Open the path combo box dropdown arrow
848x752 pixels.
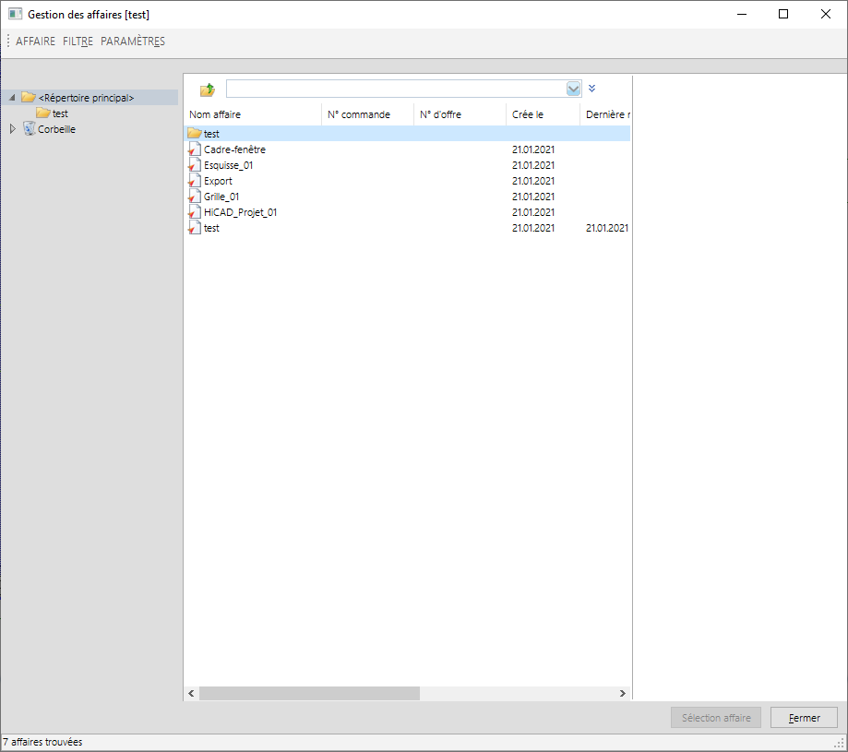coord(573,89)
